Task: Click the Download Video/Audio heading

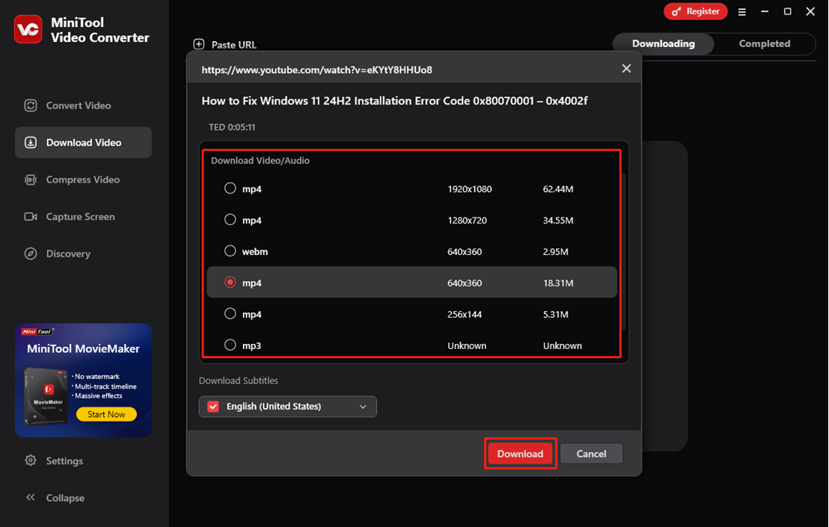Action: tap(260, 161)
